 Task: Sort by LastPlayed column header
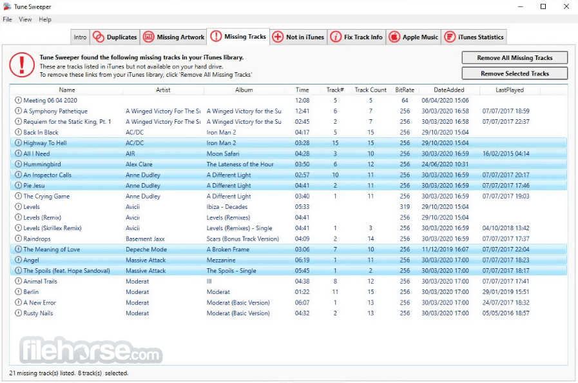coord(510,90)
